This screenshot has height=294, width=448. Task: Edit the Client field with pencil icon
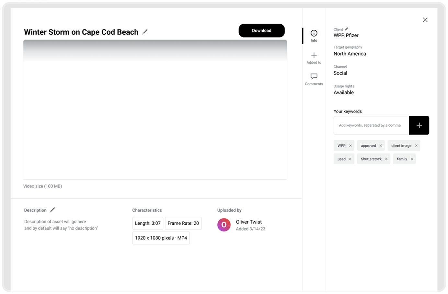coord(346,29)
